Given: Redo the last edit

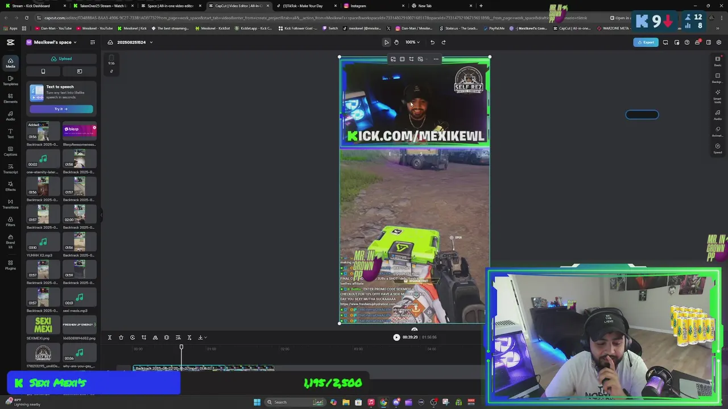Looking at the screenshot, I should (x=444, y=42).
